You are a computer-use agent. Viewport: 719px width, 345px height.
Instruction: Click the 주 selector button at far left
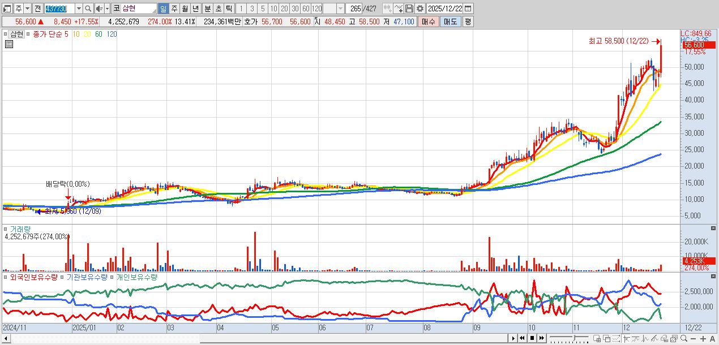(x=18, y=8)
